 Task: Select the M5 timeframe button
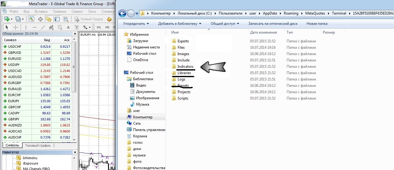[x=107, y=27]
